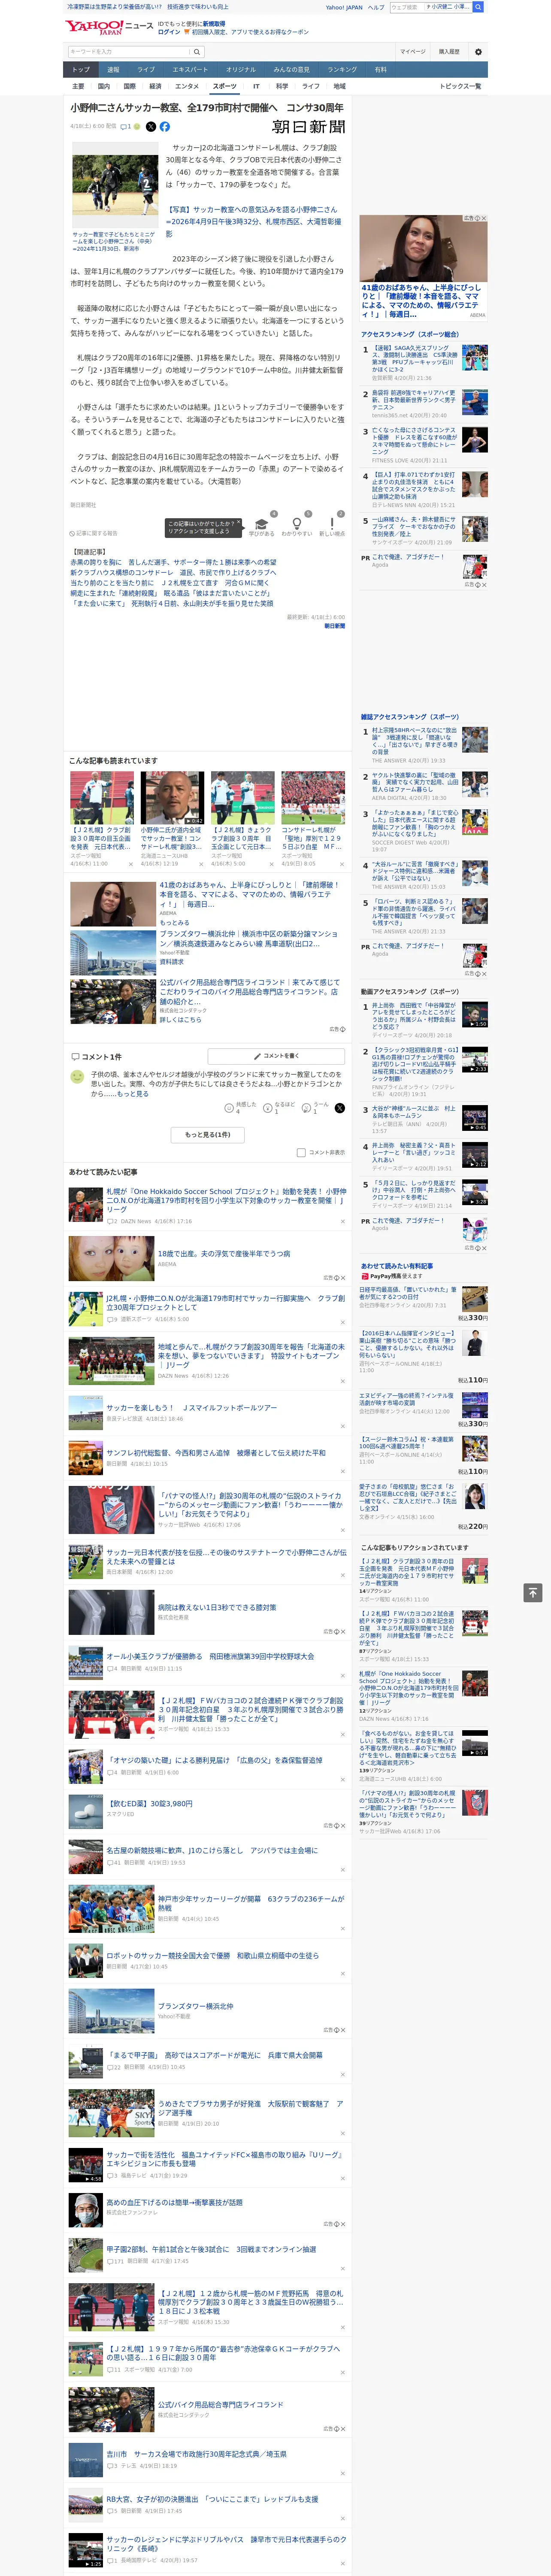
Task: Share the comment using X icon
Action: point(339,1108)
